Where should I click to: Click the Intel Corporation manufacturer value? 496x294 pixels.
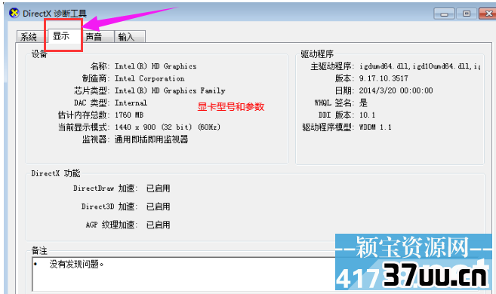click(149, 78)
